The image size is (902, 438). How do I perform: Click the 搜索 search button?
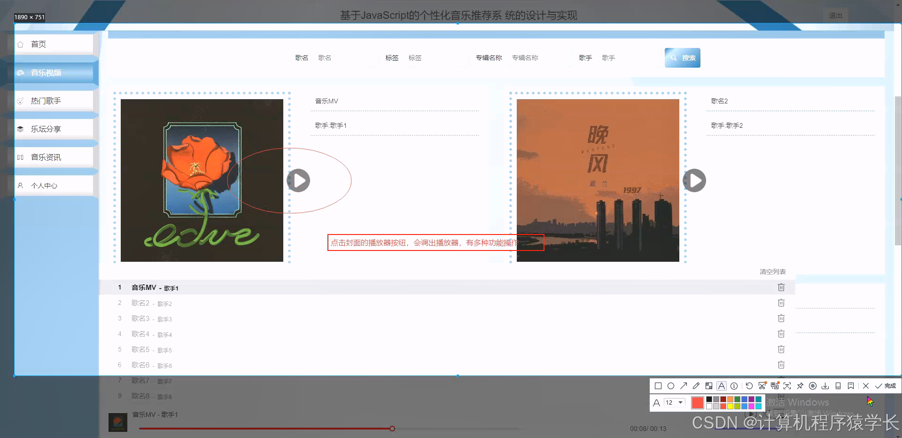tap(682, 57)
